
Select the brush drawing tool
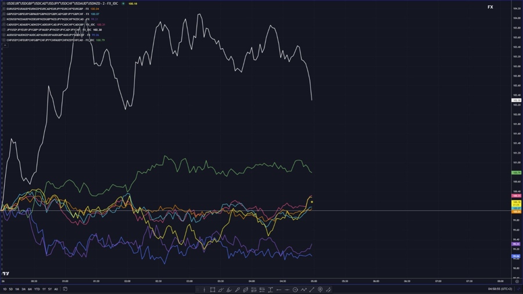click(x=229, y=289)
